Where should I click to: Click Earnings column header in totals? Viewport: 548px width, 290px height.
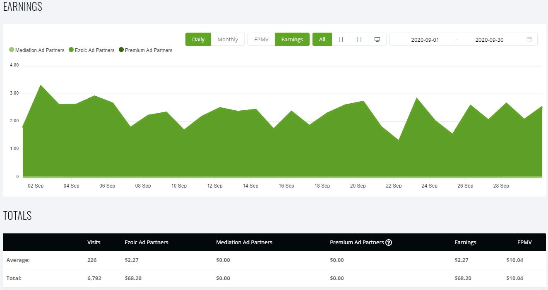(465, 242)
